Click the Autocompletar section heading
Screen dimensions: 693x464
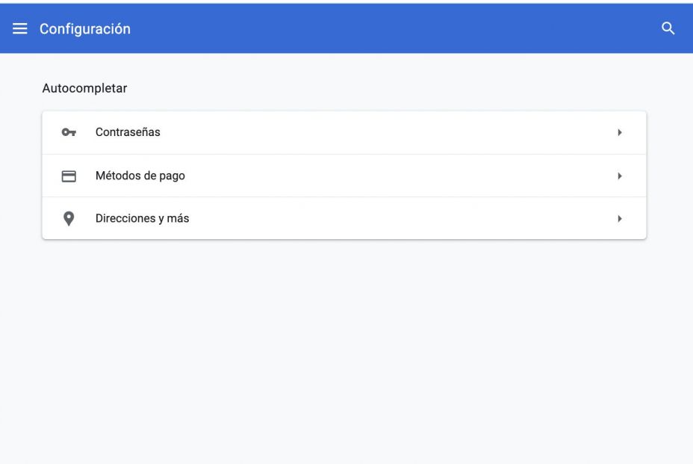(84, 88)
